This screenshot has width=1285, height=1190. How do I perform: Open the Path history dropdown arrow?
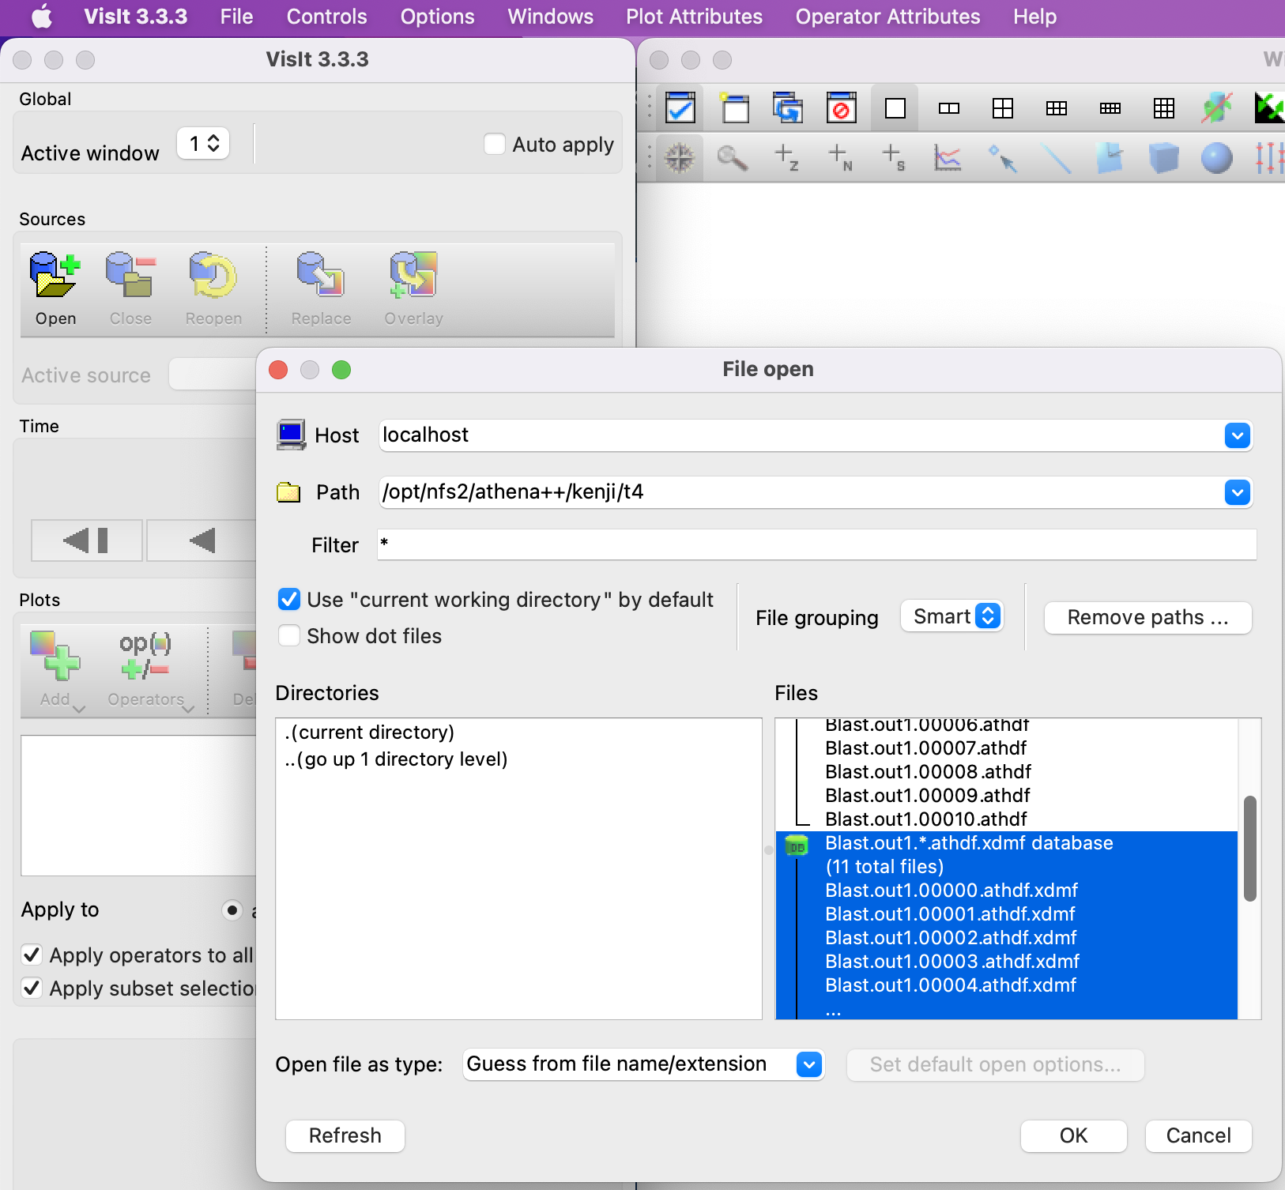pyautogui.click(x=1238, y=492)
